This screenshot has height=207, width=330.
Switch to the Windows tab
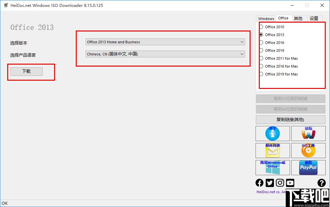pyautogui.click(x=266, y=18)
